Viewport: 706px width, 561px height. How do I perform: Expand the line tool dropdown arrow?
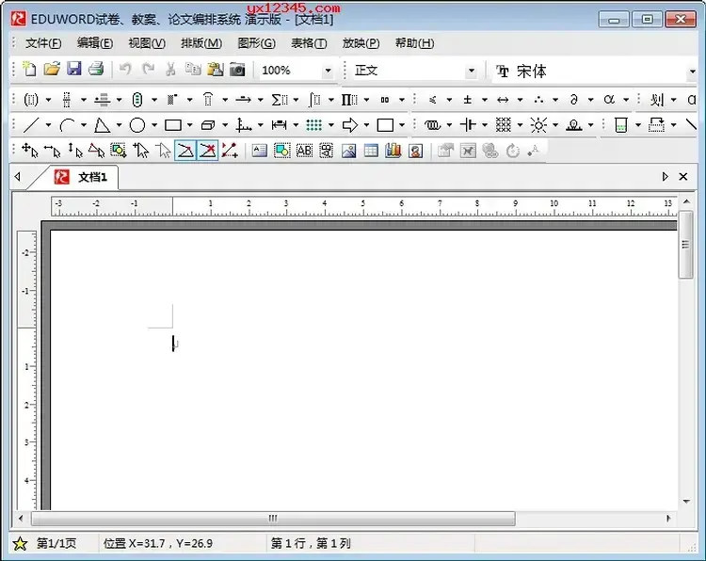tap(48, 125)
